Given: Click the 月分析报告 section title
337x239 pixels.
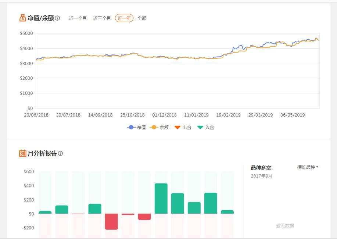Looking at the screenshot, I should [42, 153].
